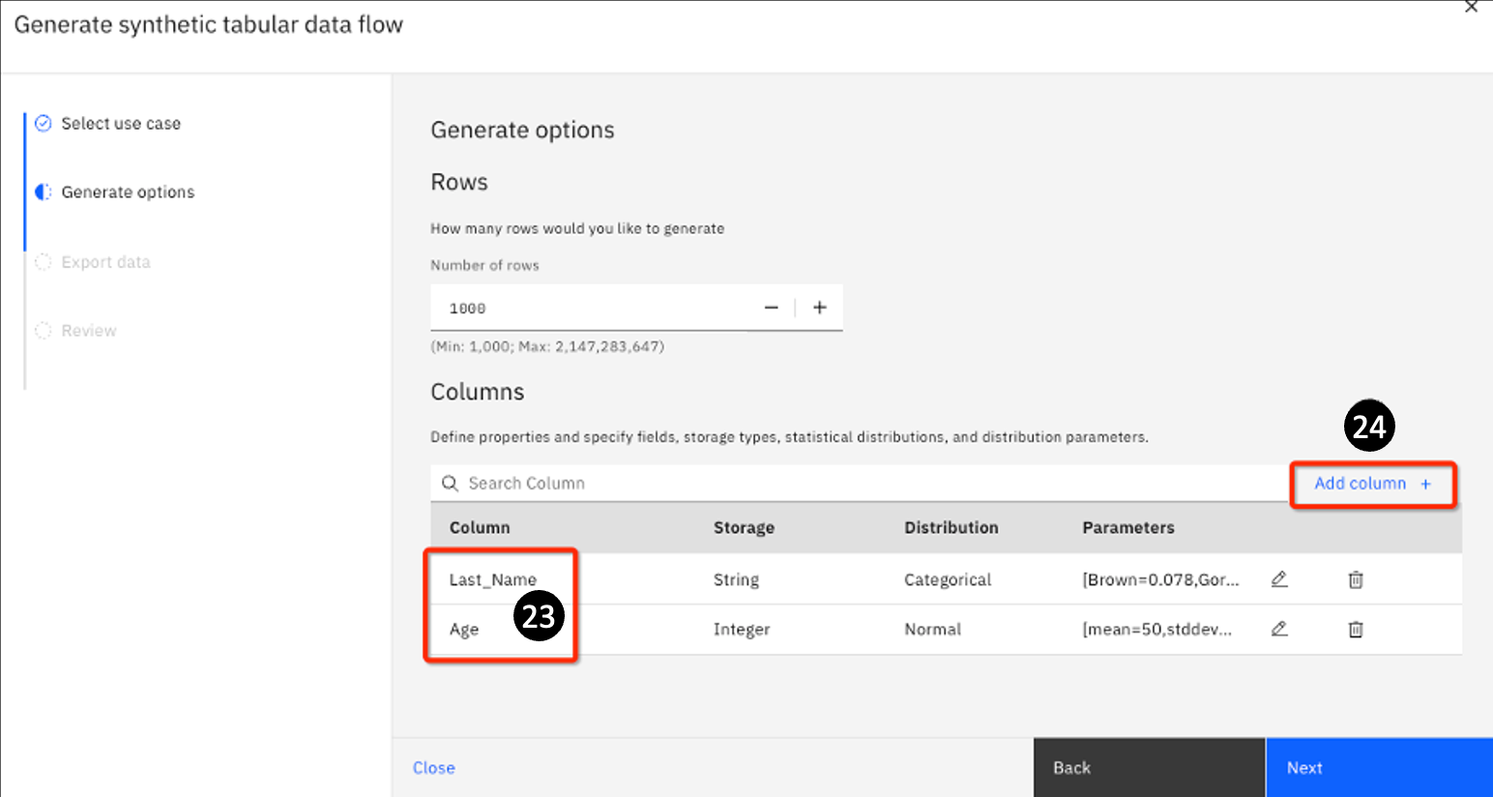Click Add column button
1493x797 pixels.
[x=1372, y=484]
